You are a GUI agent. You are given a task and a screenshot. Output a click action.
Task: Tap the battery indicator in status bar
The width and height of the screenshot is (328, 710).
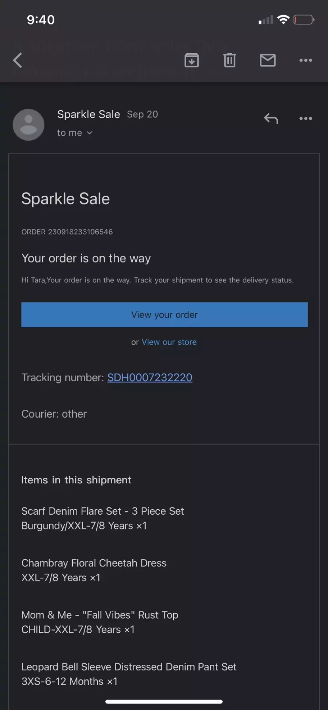304,20
